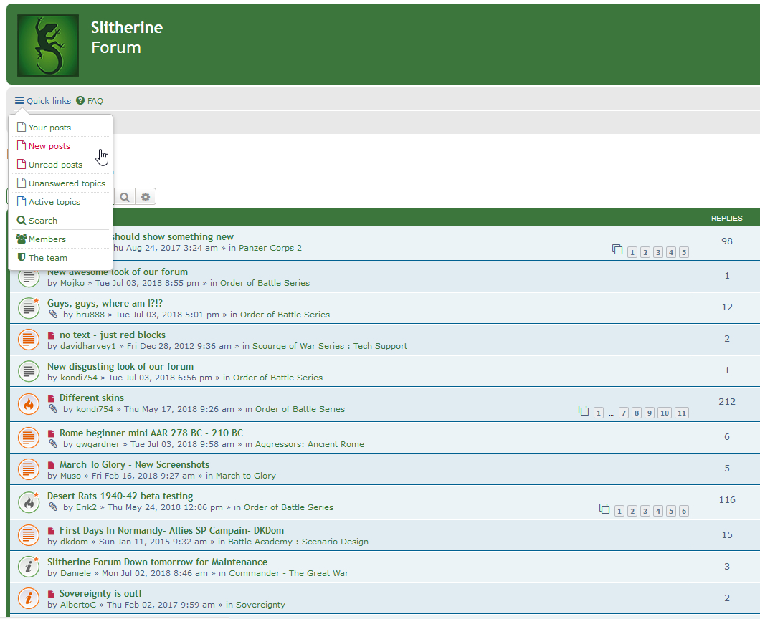Open topic 'March To Glory - New Screenshots'
The width and height of the screenshot is (760, 619).
pos(134,464)
